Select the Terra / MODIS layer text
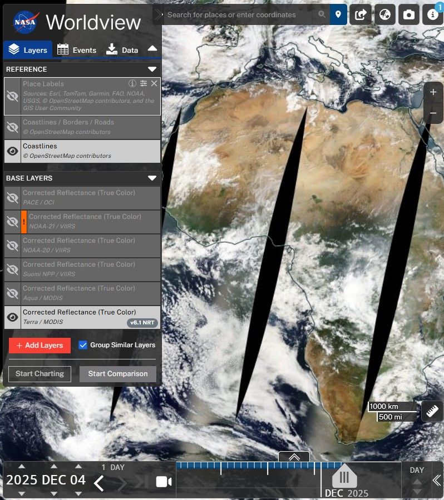 coord(43,322)
